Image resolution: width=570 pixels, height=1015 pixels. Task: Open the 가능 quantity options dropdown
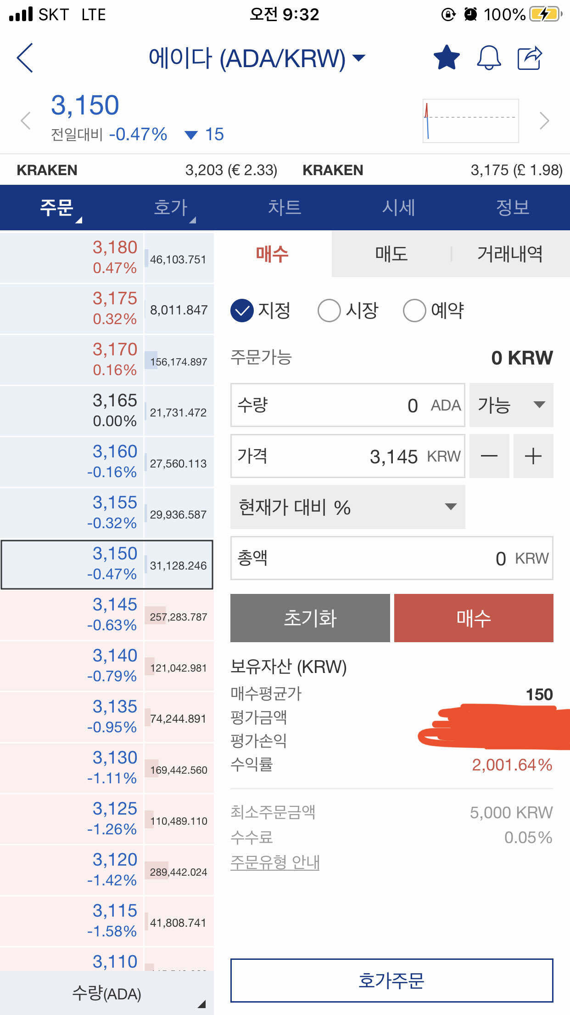(511, 405)
